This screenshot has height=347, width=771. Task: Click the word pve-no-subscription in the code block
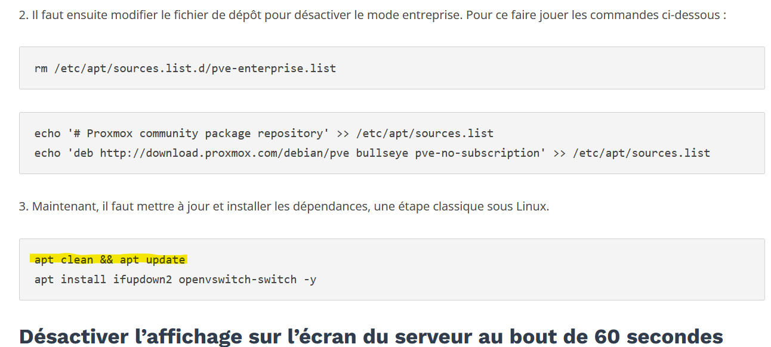coord(480,153)
